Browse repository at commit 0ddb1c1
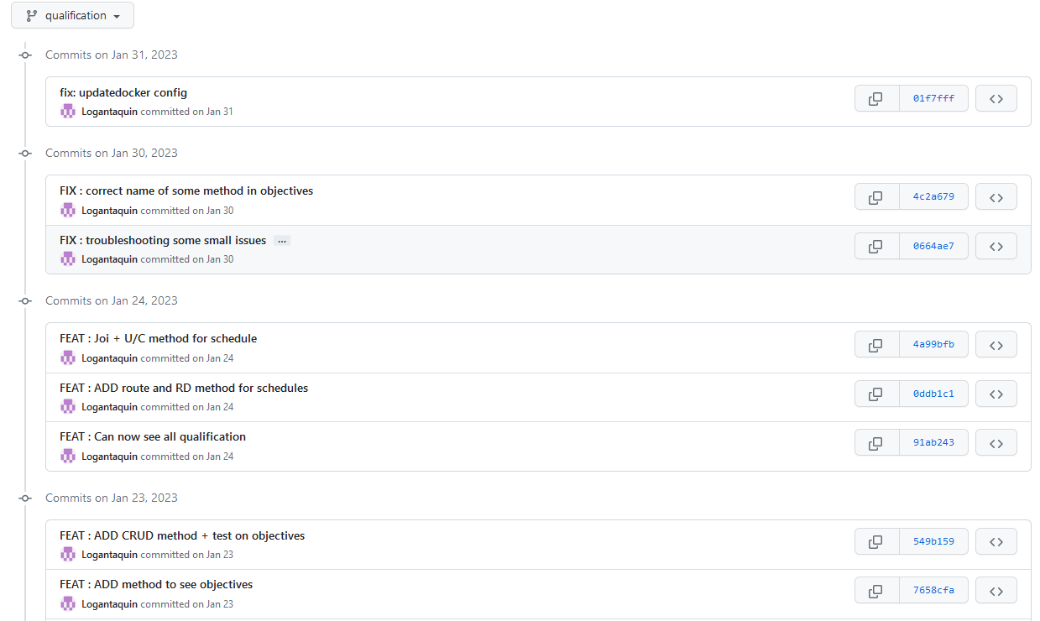Screen dimensions: 1040x621 tap(996, 394)
